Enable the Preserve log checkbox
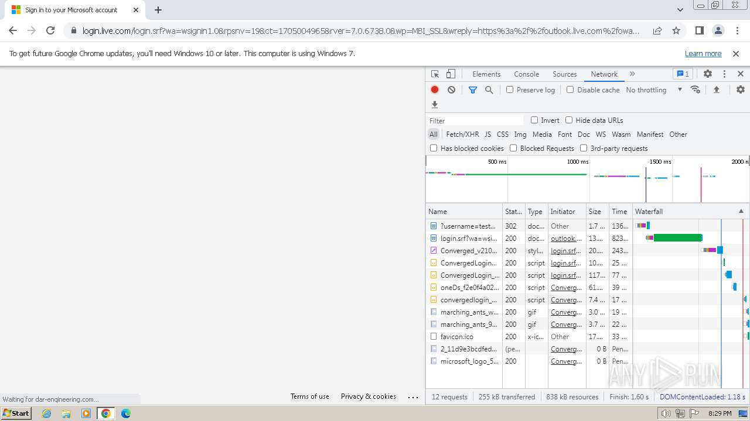 (x=510, y=89)
